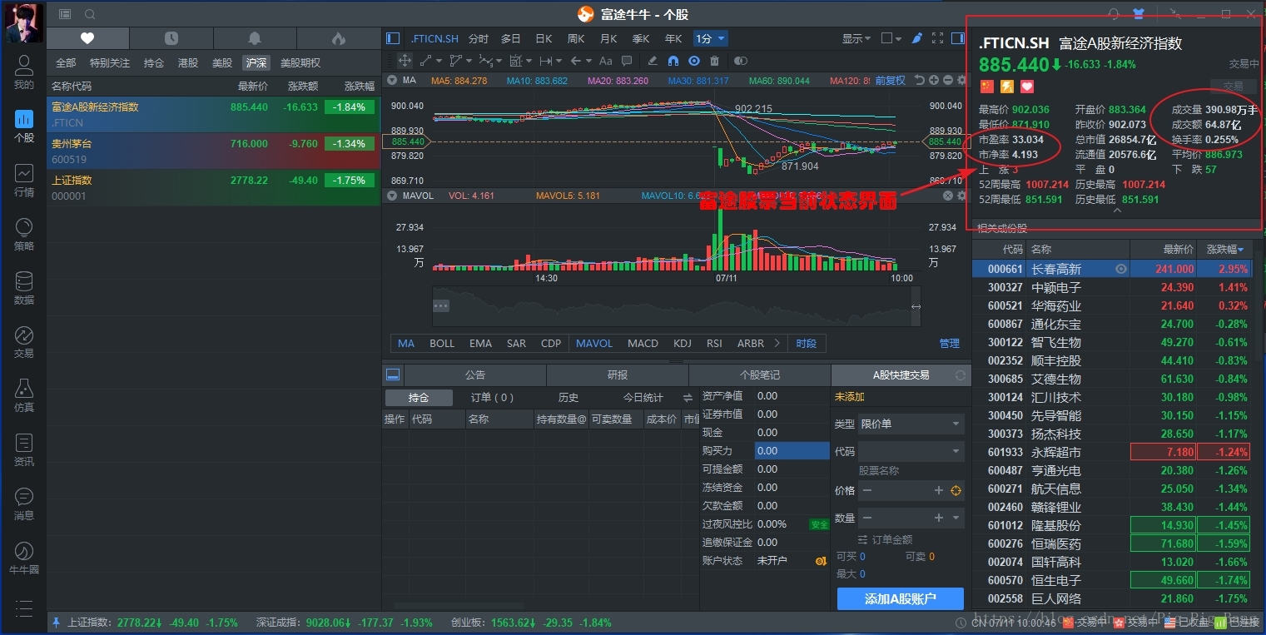Open the 订单 ( 0 ) orders tab
The width and height of the screenshot is (1266, 635).
pos(493,398)
